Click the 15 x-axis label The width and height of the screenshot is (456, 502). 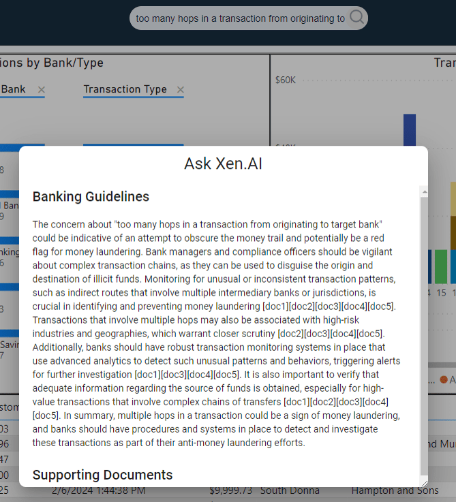(x=441, y=293)
